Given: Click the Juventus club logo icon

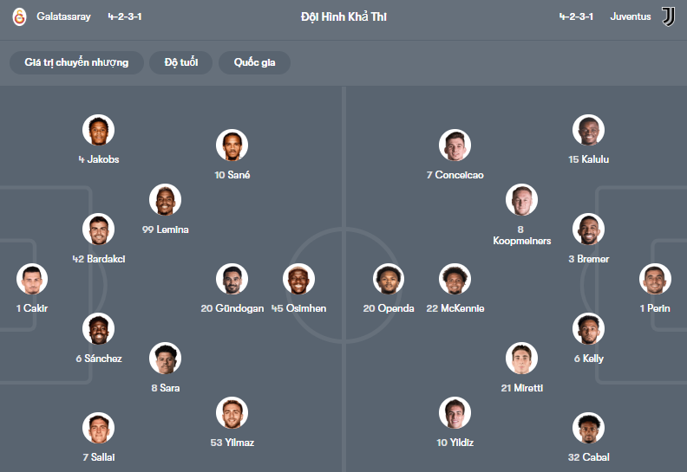Looking at the screenshot, I should pyautogui.click(x=668, y=16).
